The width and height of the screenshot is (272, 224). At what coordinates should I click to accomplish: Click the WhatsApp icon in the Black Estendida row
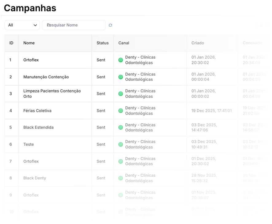click(x=121, y=128)
